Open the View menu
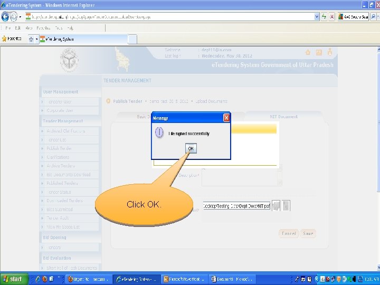Viewport: 380px width, 285px height. coord(29,28)
